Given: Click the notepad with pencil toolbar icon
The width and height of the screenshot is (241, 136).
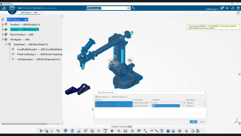Looking at the screenshot, I should coord(105,131).
